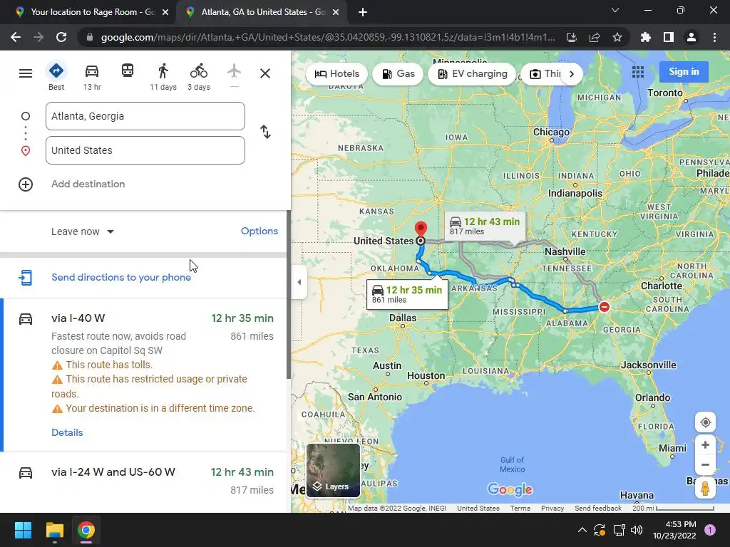Screen dimensions: 730x547
Task: Show more category chips with right arrow
Action: pos(572,73)
